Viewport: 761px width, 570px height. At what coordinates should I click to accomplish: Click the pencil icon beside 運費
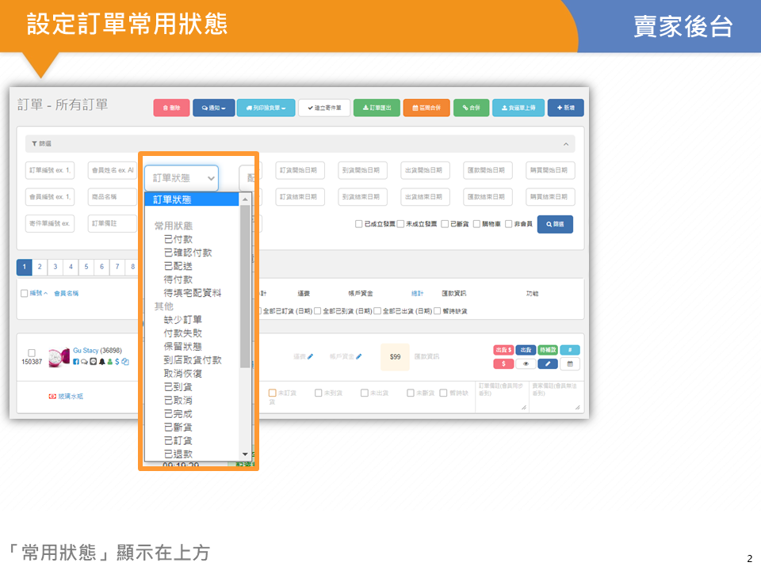[x=311, y=357]
